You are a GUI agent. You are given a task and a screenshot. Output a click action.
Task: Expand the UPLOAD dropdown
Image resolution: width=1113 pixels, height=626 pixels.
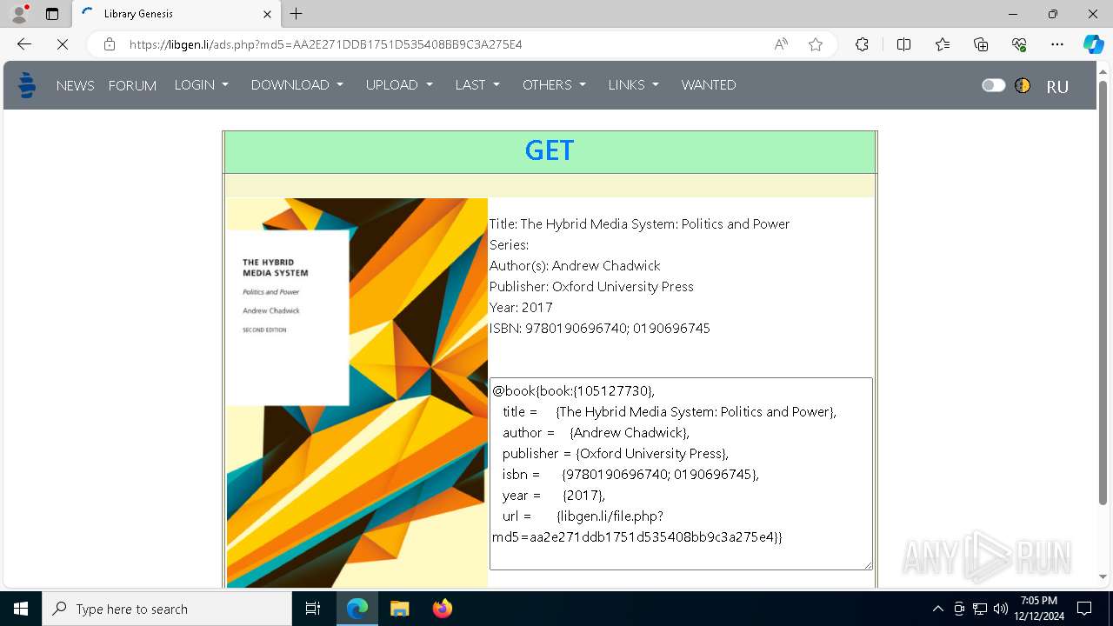399,85
